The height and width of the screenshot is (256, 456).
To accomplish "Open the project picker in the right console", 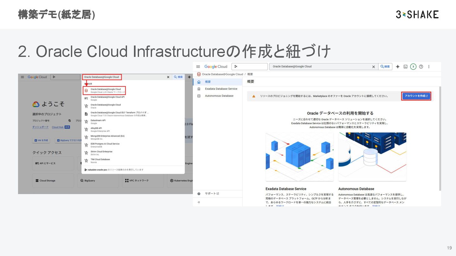I will (x=250, y=67).
